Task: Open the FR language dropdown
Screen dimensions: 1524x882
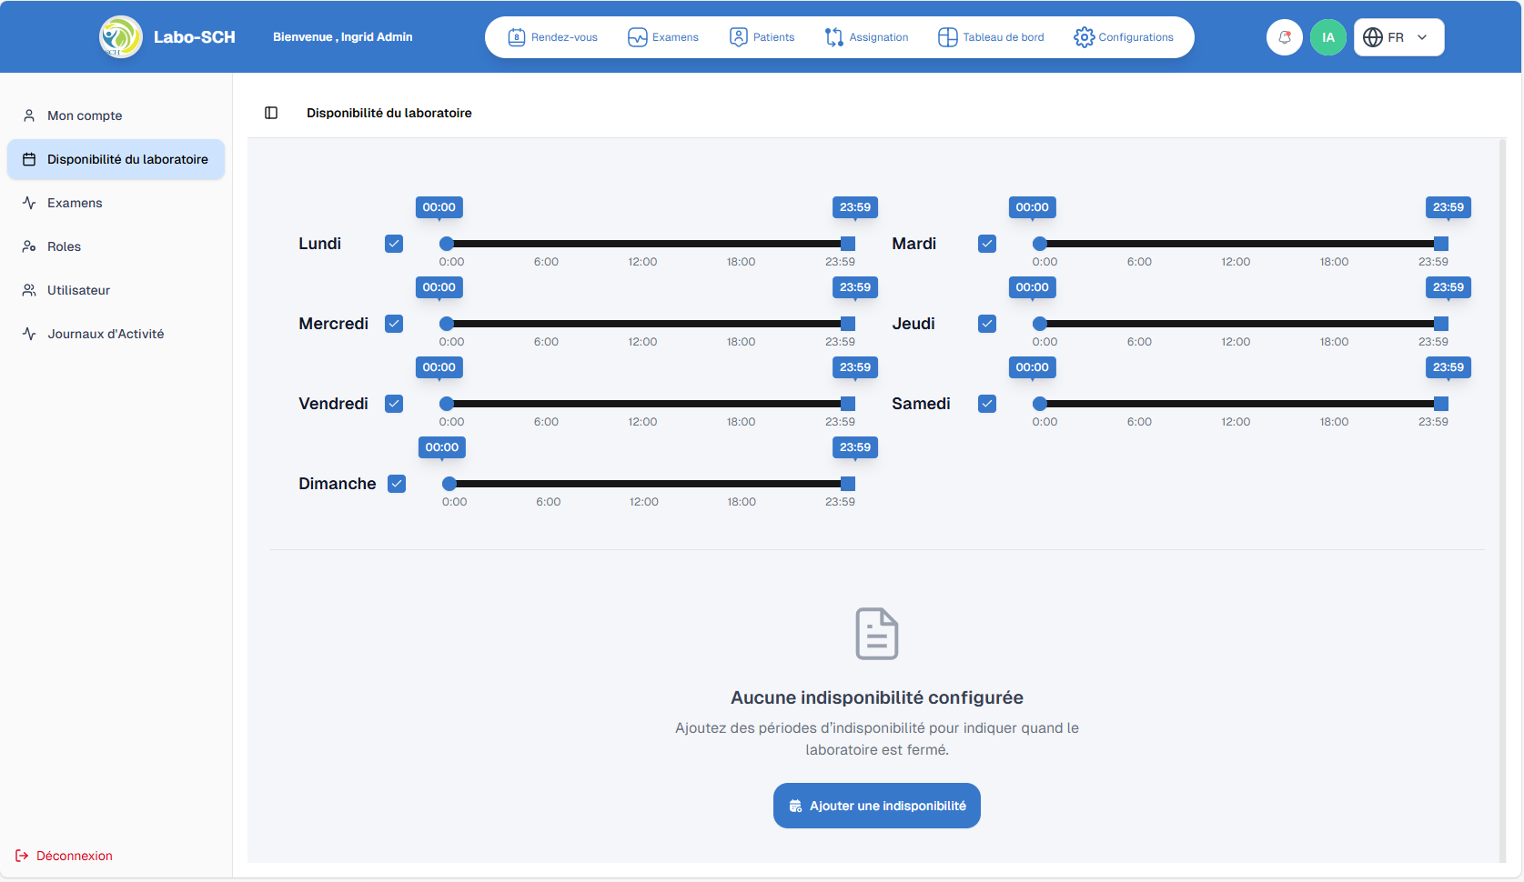Action: (1398, 37)
